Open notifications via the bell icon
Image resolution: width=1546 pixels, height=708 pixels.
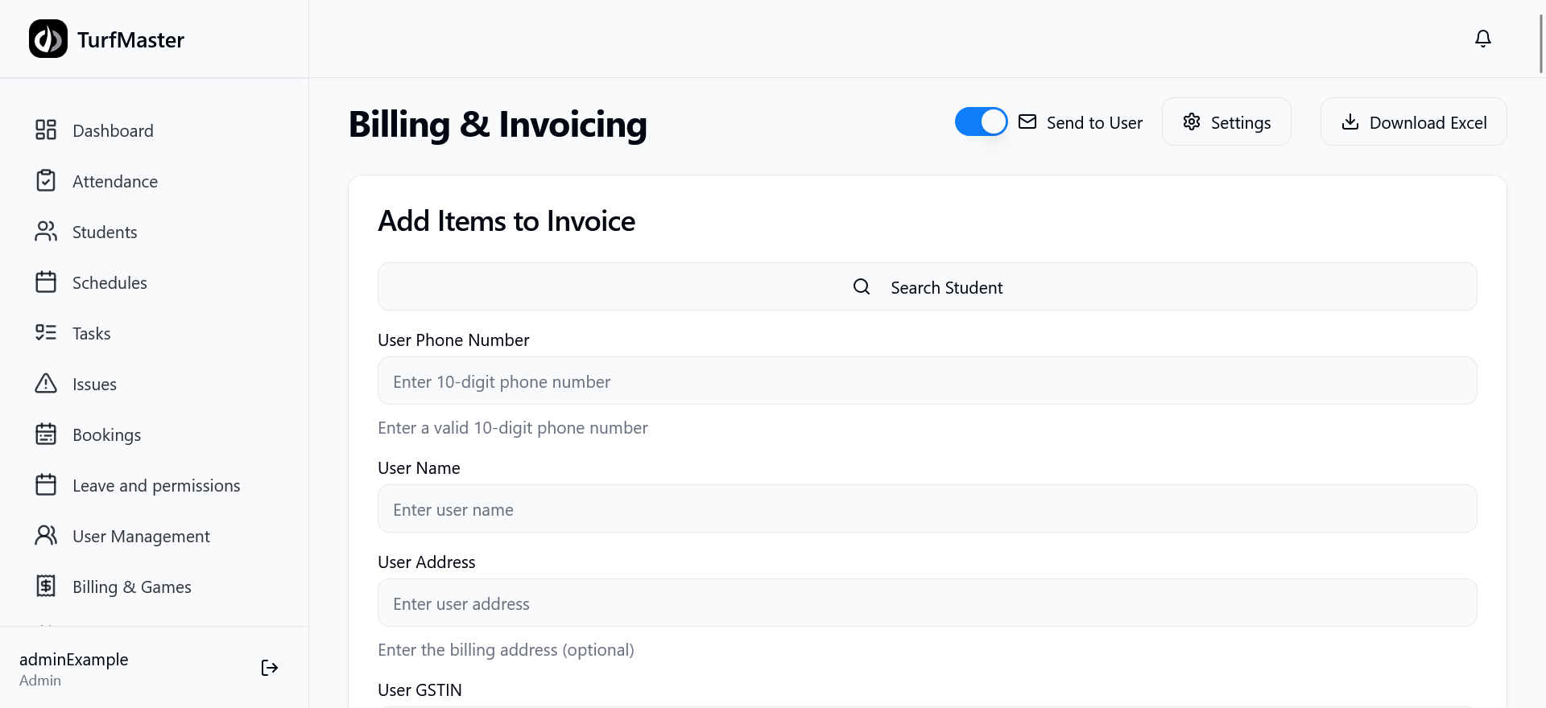tap(1483, 39)
